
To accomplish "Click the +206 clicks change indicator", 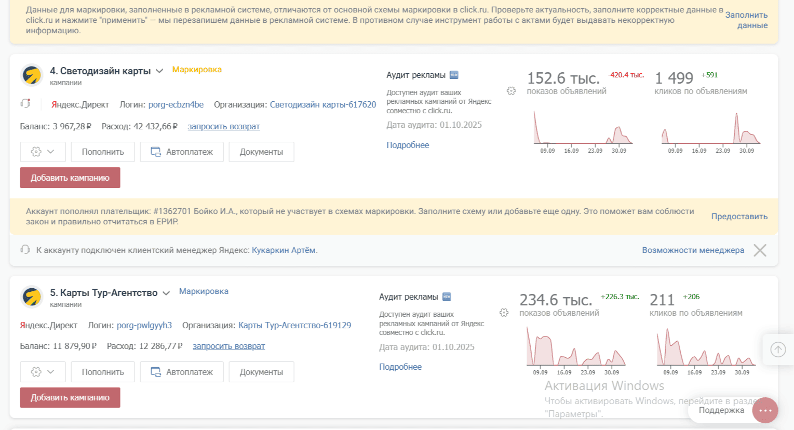I will point(691,297).
